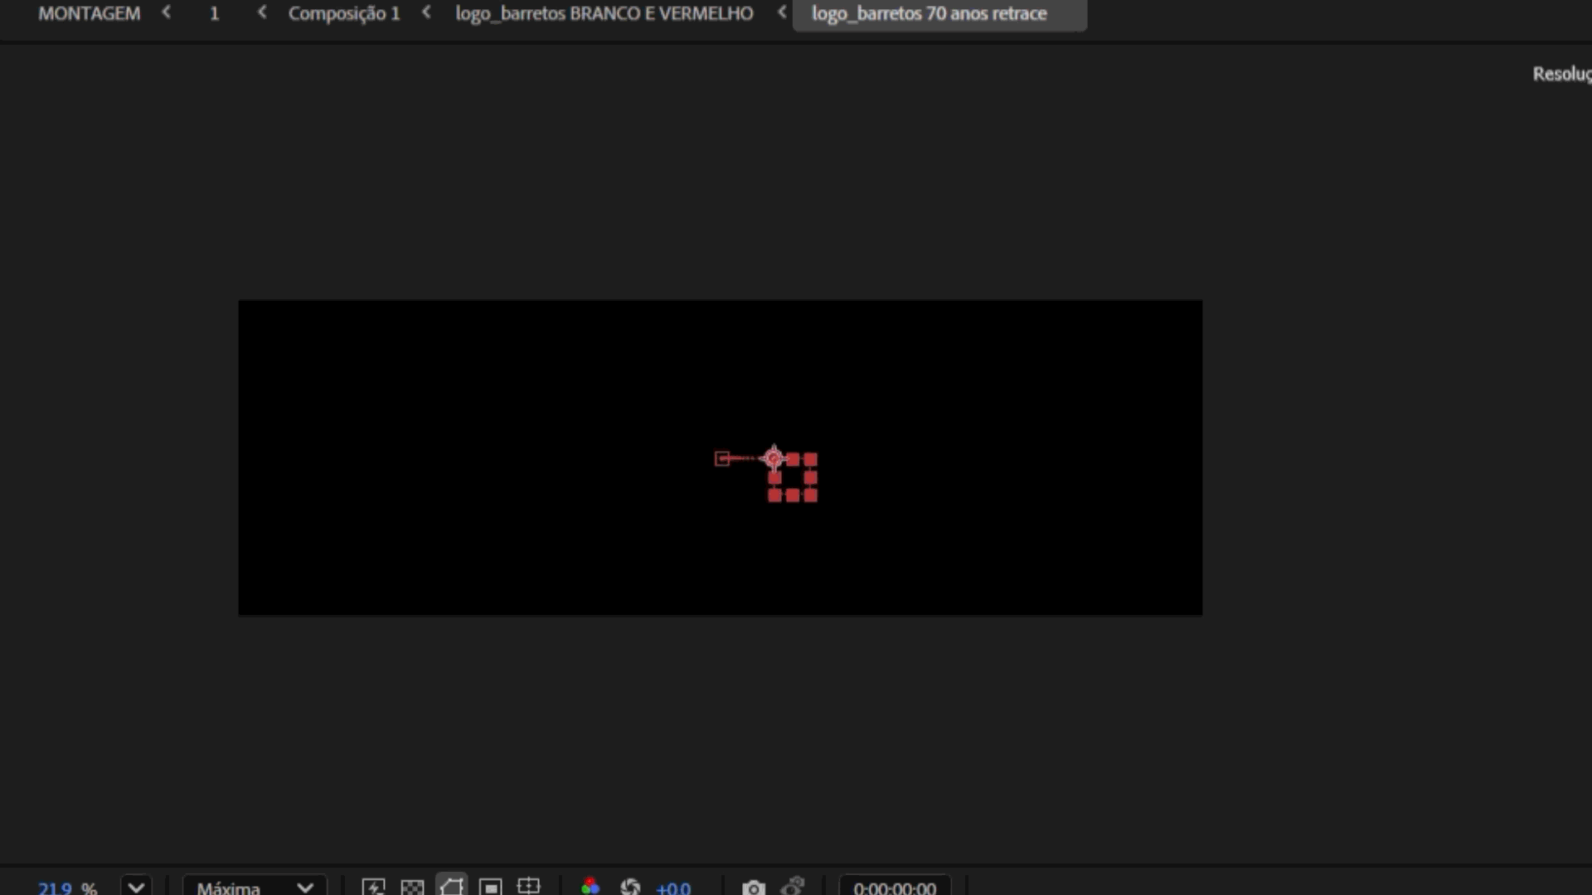This screenshot has width=1592, height=895.
Task: Toggle Fast Previews lightning icon
Action: pos(373,887)
